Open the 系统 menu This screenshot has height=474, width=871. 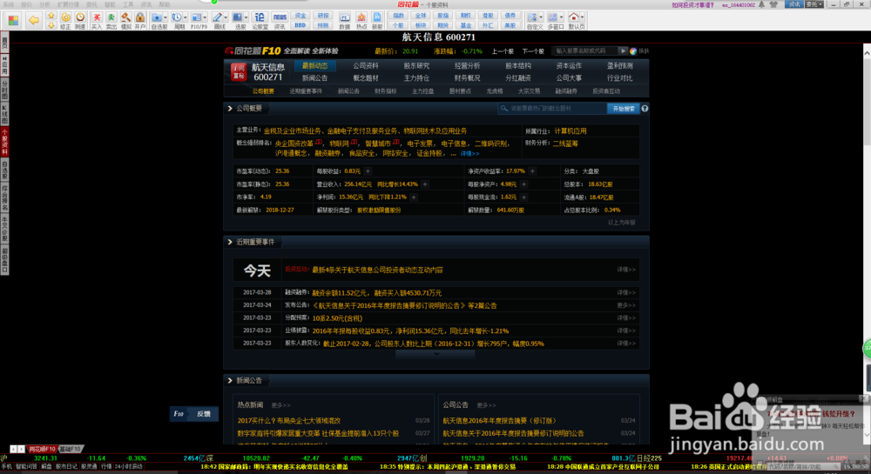9,4
